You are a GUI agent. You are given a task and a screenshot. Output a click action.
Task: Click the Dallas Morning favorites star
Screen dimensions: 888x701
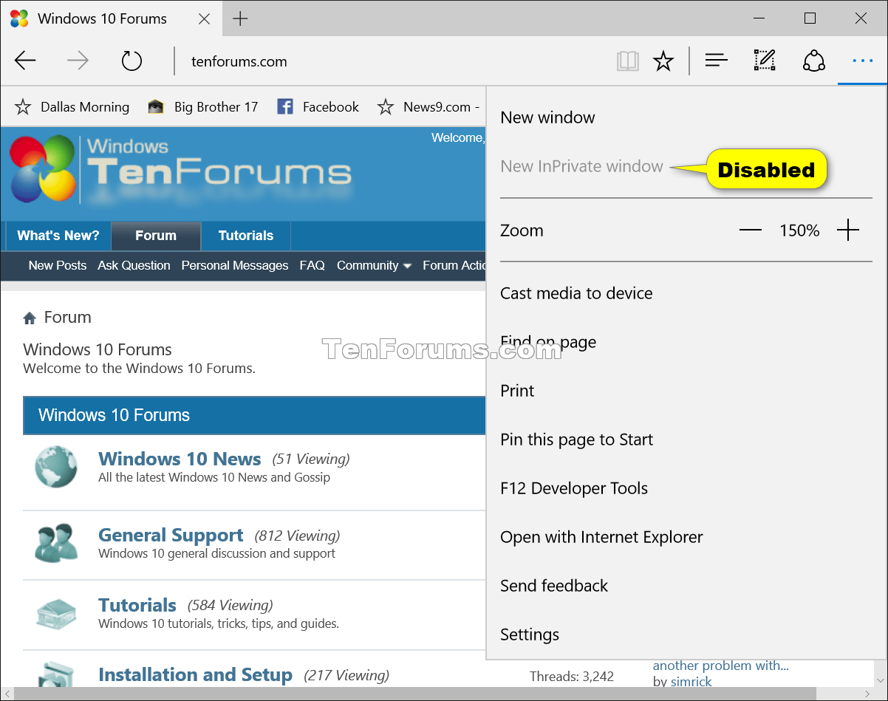[23, 106]
